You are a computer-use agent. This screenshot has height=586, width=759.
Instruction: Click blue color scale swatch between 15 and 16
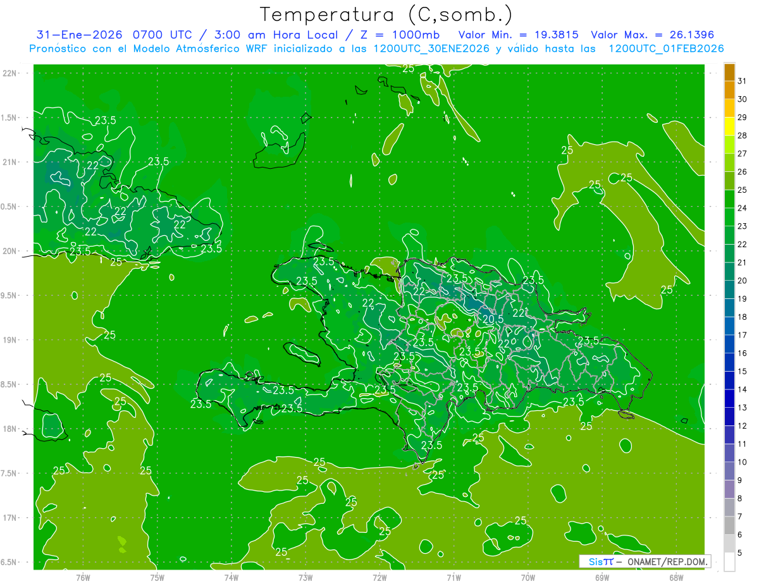click(729, 363)
